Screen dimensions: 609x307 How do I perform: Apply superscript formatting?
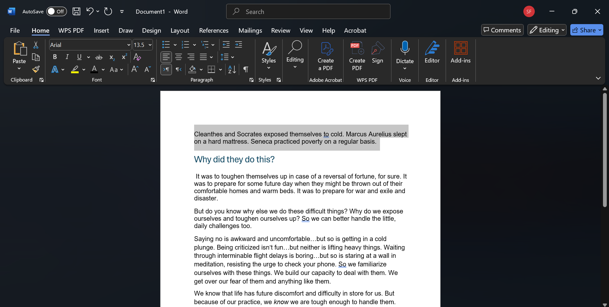point(124,57)
